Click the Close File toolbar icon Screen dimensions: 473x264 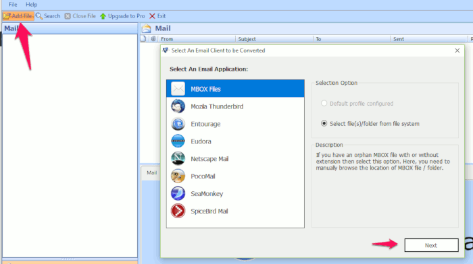68,16
